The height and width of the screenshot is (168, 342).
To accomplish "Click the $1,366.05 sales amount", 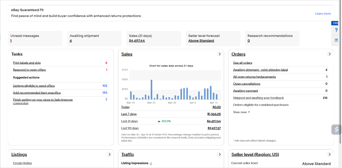I will pyautogui.click(x=214, y=114).
